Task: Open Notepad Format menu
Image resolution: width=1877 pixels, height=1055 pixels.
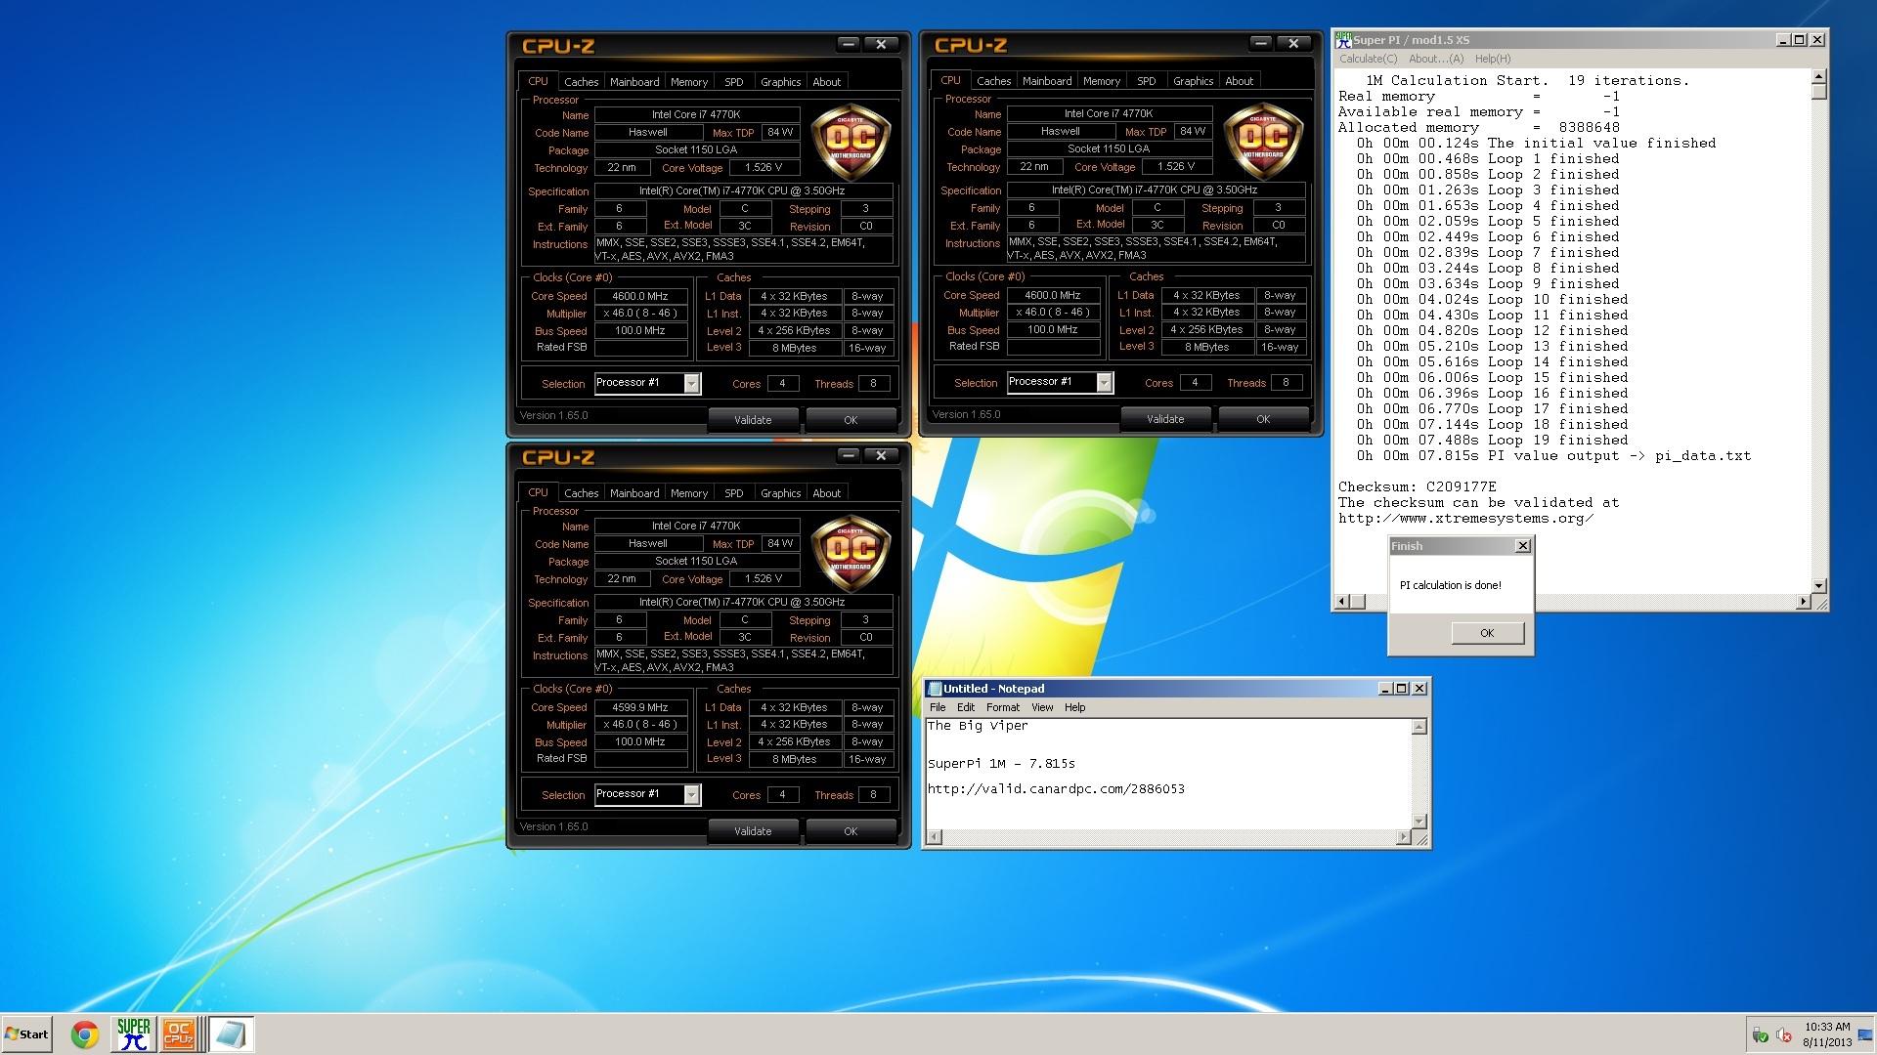Action: tap(1002, 707)
